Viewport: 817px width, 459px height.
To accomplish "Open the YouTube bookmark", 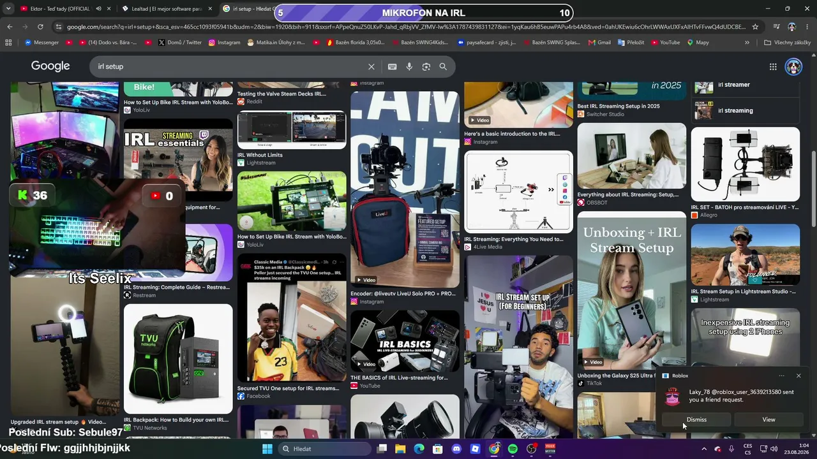I will tap(664, 43).
